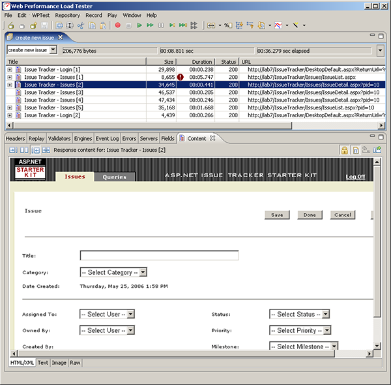Open the dropdown arrow beside elapsed time
Viewport: 391px width, 385px height.
tap(381, 50)
